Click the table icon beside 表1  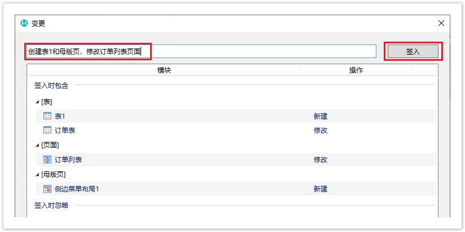click(47, 116)
